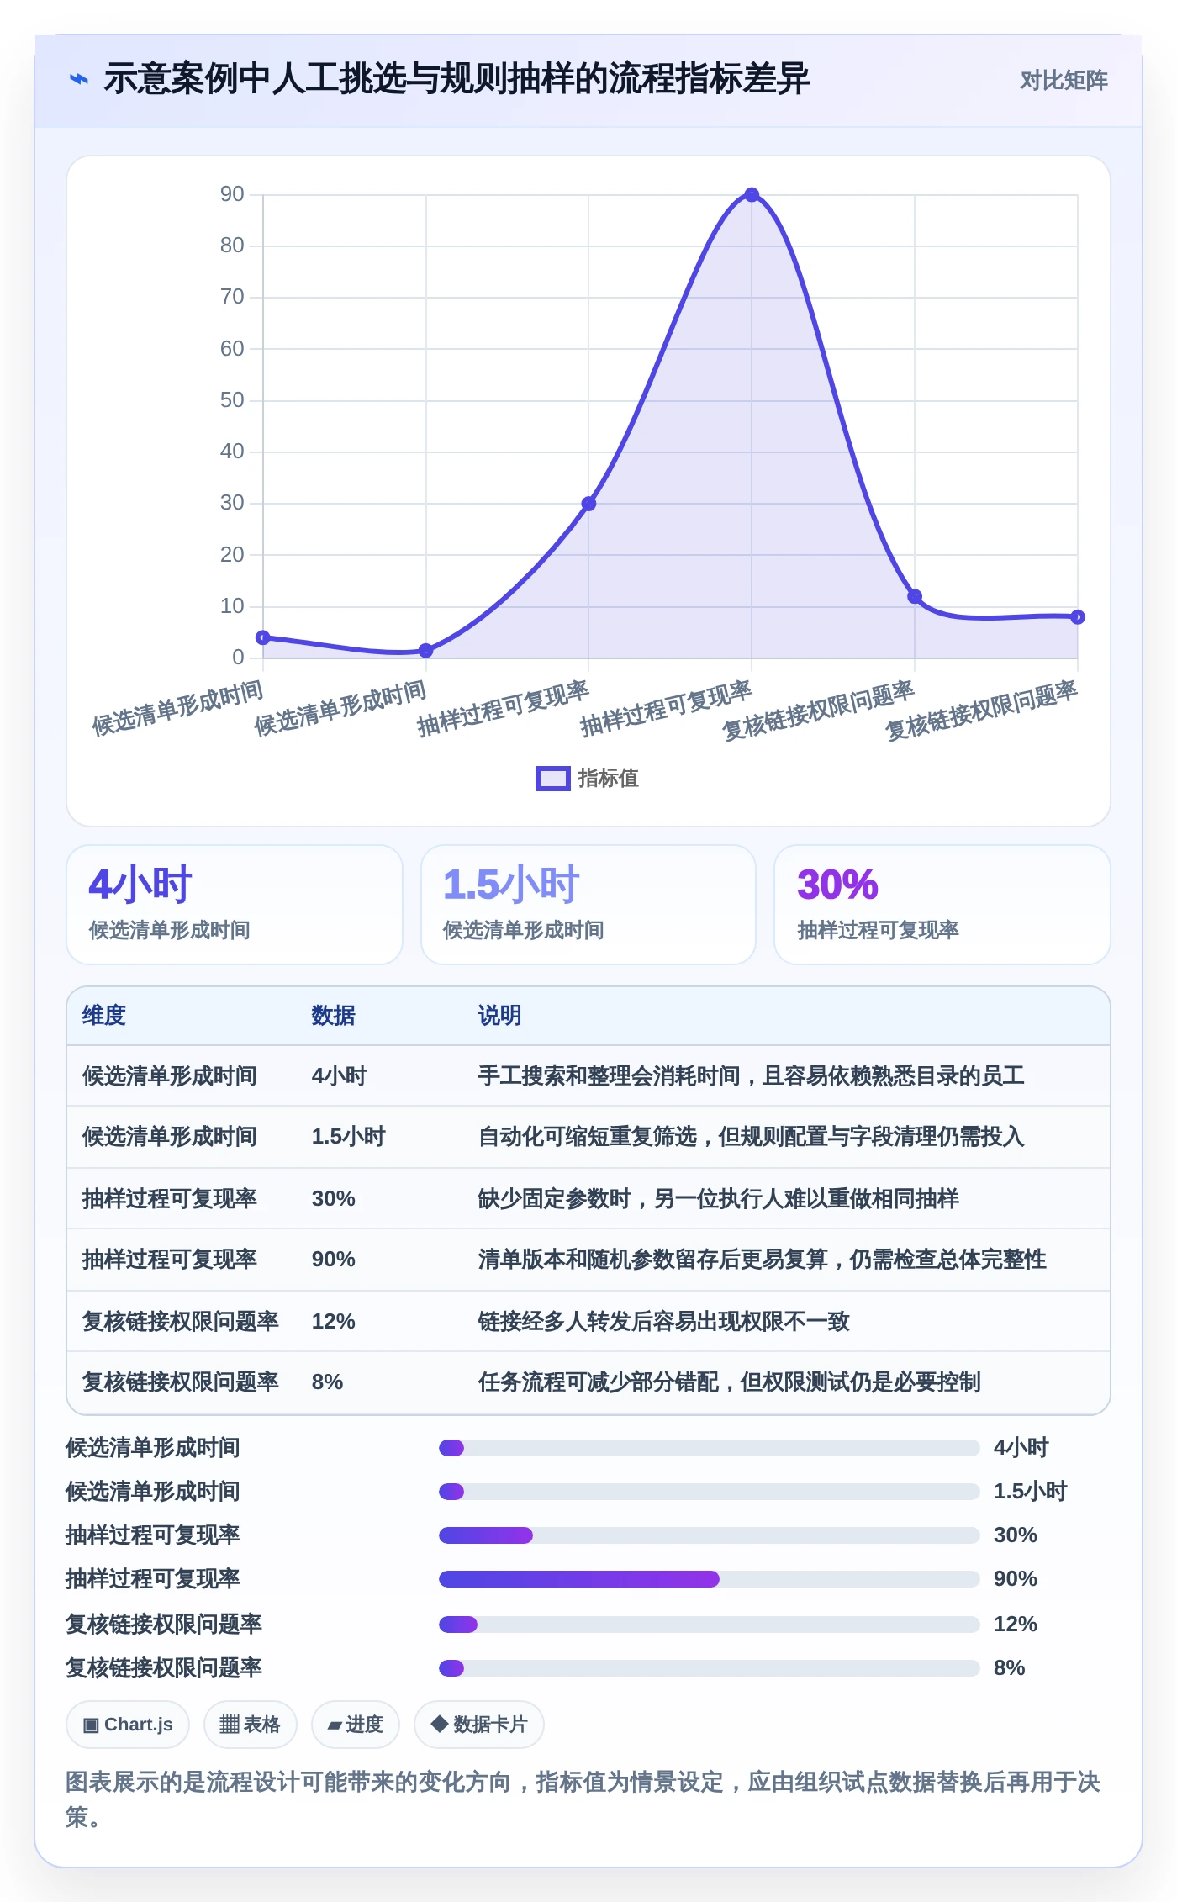Click description 链接经多人转发后容易出现权限不一致
The image size is (1177, 1902).
click(x=664, y=1322)
